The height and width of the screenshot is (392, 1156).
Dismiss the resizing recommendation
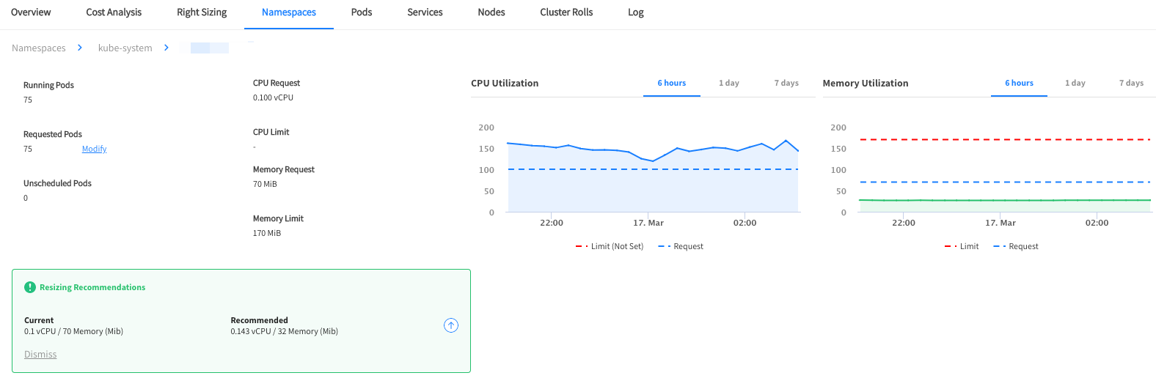click(40, 355)
